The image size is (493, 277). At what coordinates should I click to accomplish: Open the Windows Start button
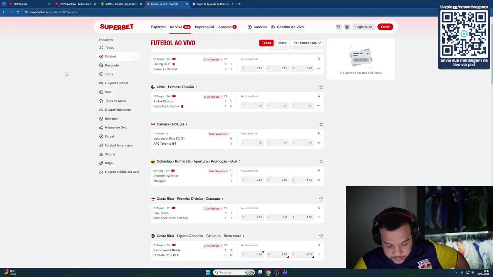pyautogui.click(x=208, y=272)
